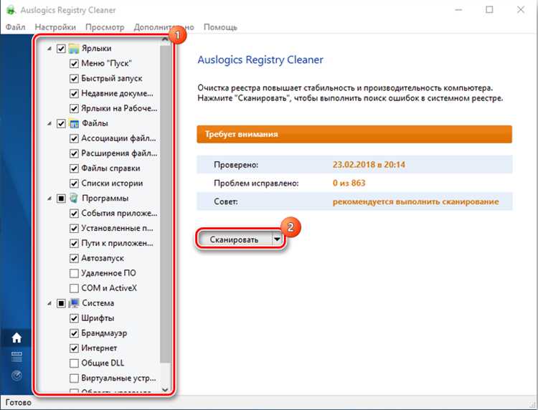Image resolution: width=538 pixels, height=410 pixels.
Task: Open the Сканировать dropdown arrow
Action: tap(277, 239)
